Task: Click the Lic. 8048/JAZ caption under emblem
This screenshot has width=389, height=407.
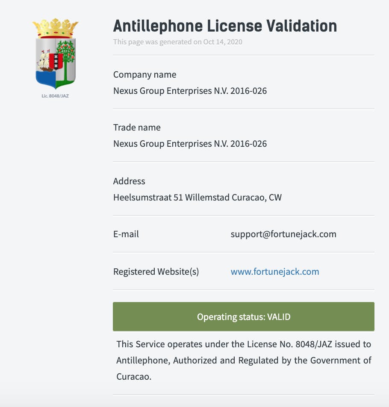Action: [x=55, y=96]
